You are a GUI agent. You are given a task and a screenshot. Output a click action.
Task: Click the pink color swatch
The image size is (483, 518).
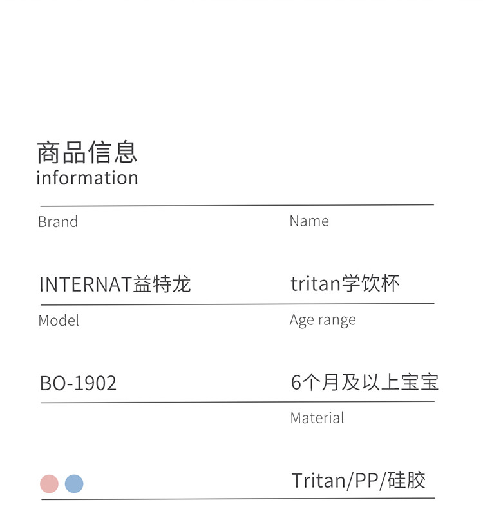pyautogui.click(x=49, y=484)
